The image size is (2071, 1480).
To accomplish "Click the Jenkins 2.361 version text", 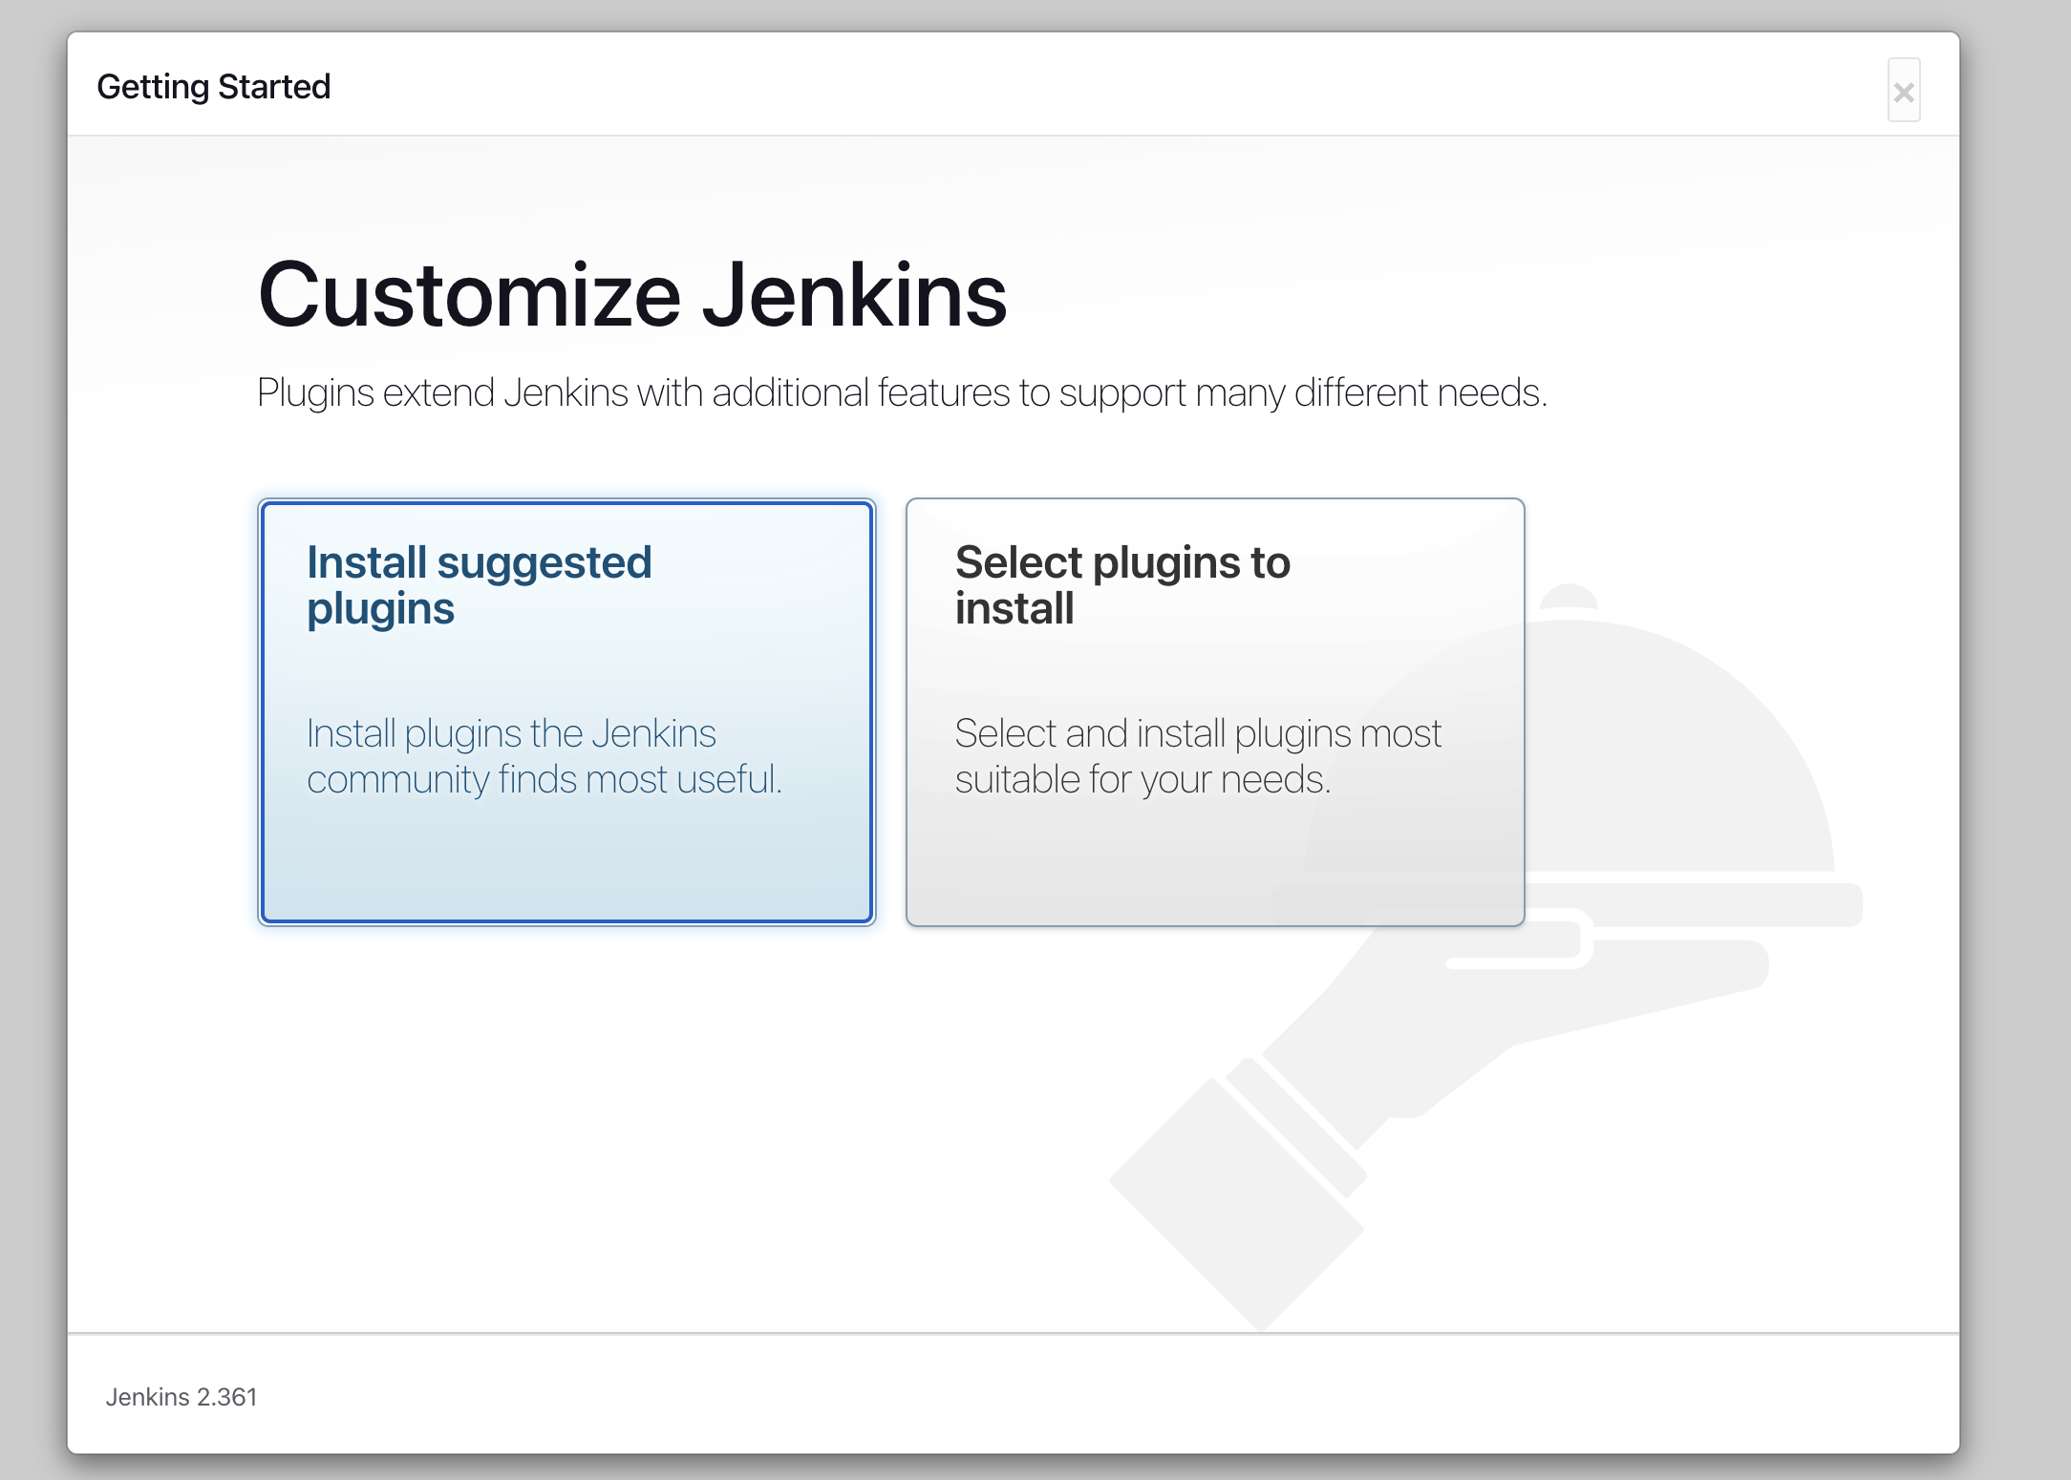I will (181, 1397).
